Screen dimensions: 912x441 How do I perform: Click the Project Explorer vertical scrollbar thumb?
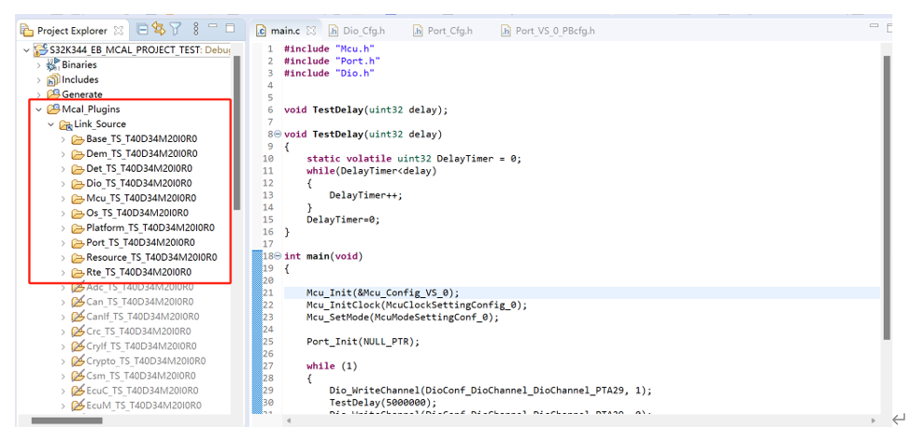coord(236,133)
